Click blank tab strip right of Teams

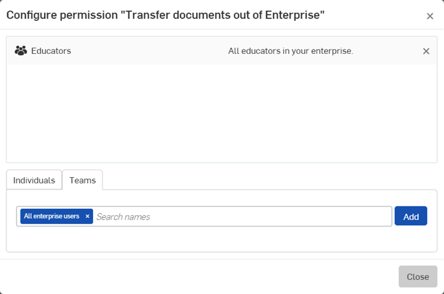click(x=267, y=180)
